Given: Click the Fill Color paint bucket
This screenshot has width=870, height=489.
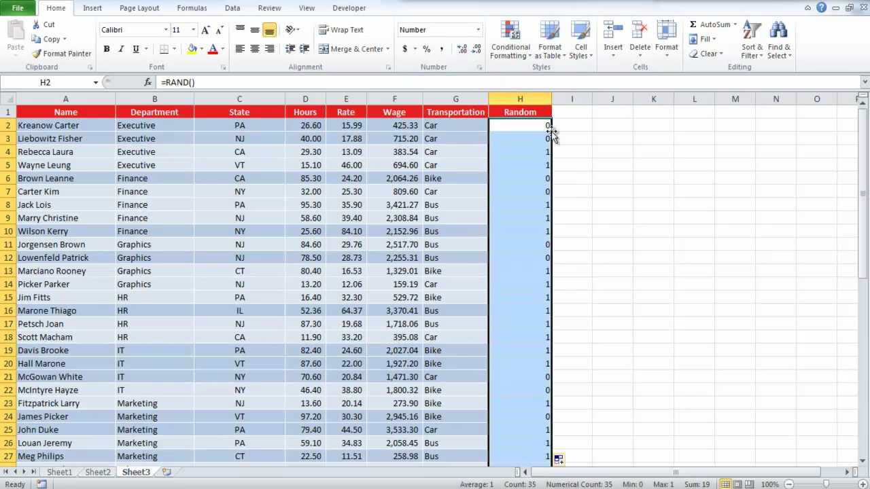Looking at the screenshot, I should click(192, 49).
